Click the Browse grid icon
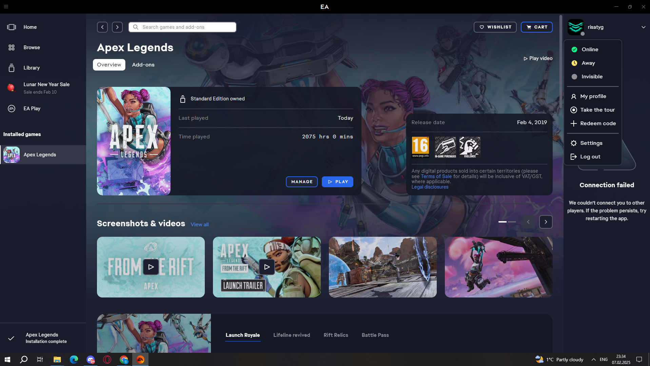The width and height of the screenshot is (650, 366). coord(12,47)
